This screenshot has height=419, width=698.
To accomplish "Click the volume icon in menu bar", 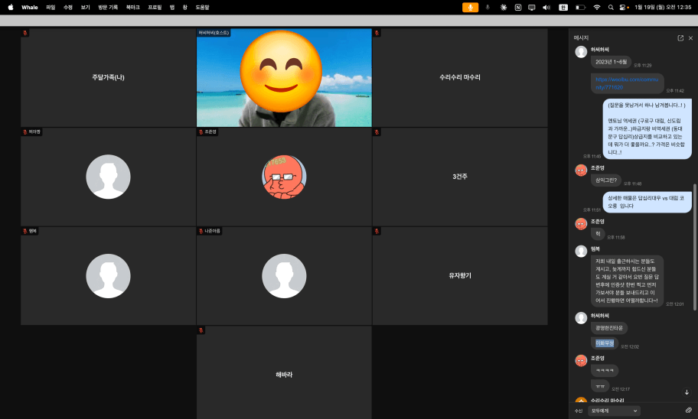I will (x=546, y=7).
